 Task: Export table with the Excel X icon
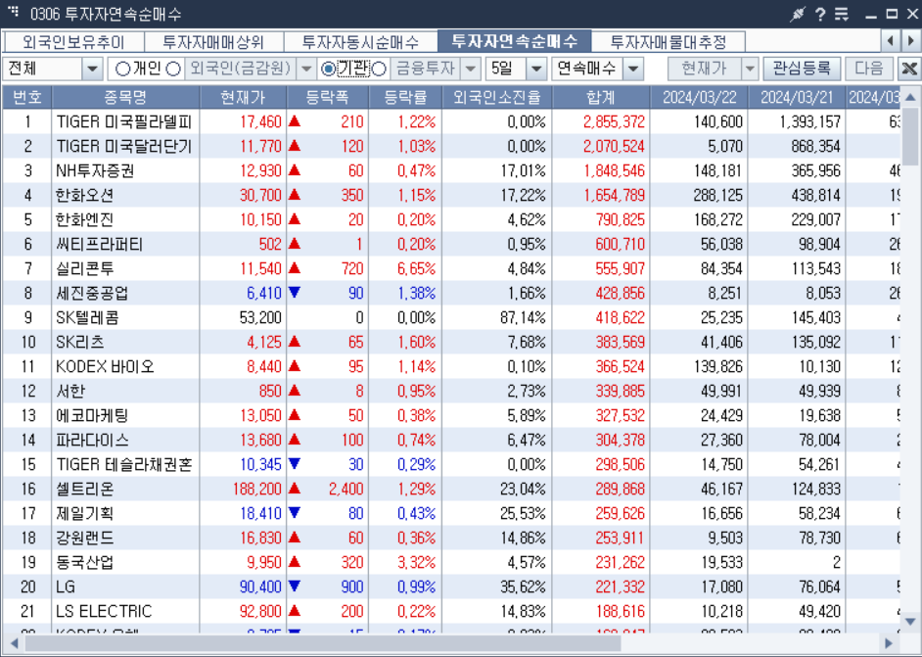909,69
